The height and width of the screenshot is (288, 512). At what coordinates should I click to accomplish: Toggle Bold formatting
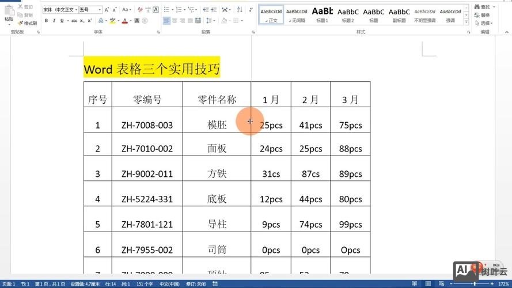pos(47,21)
